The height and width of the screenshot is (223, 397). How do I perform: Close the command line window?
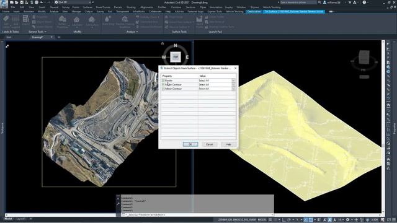tap(118, 199)
